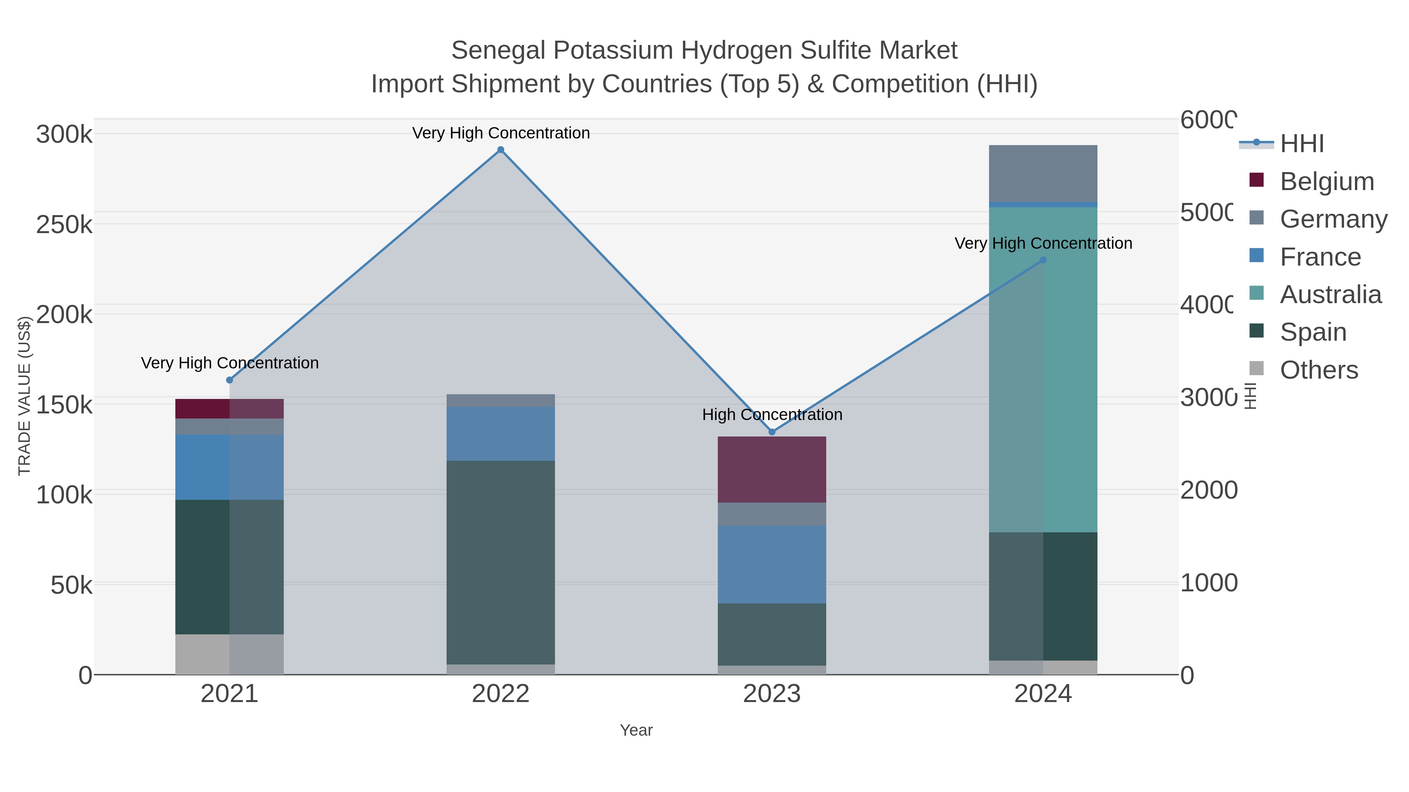Click the chart title 'Senegal Potassium Hydrogen Sulfite Market'
Screen dimensions: 1409x792
pos(704,50)
